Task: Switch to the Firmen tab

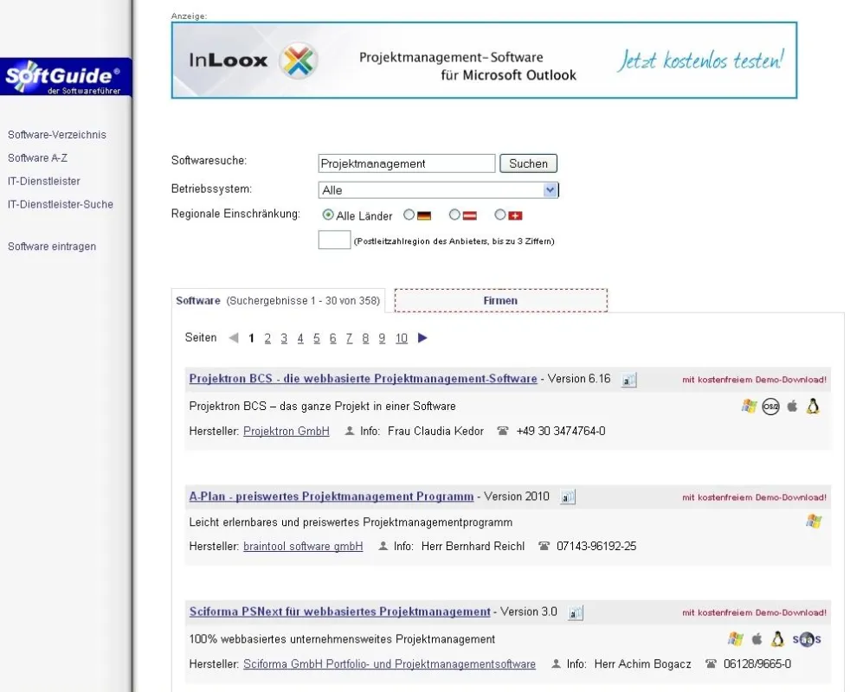Action: tap(501, 301)
